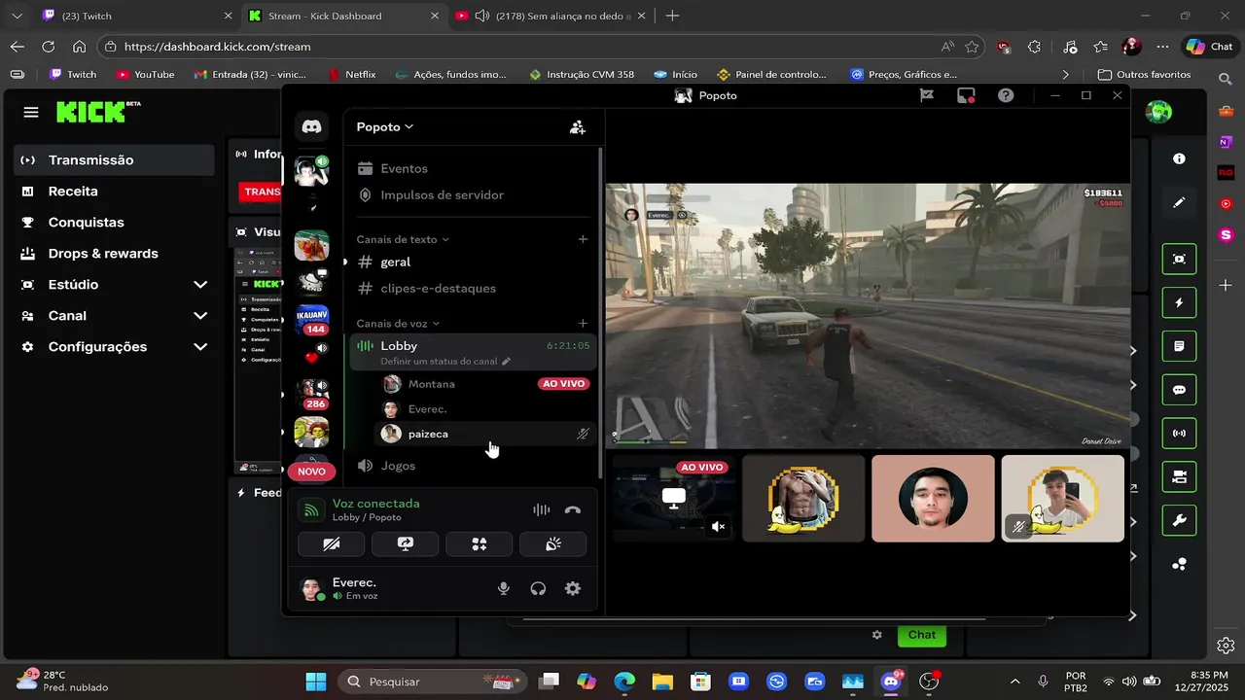Screen dimensions: 1245x700
Task: Click the Kick lightning bolt quick action
Action: coord(1179,302)
